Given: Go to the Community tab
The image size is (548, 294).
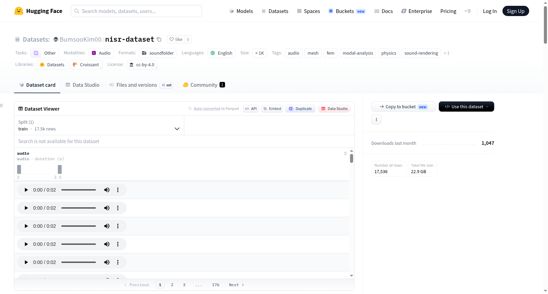Looking at the screenshot, I should [204, 85].
